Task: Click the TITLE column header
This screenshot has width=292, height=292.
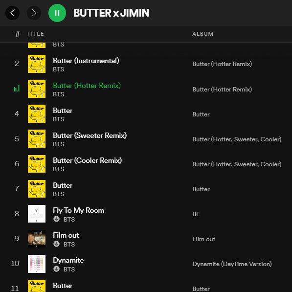Action: 36,34
